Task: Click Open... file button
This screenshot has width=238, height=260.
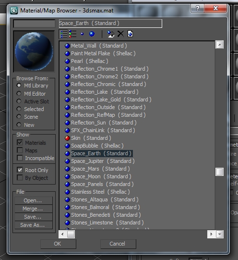Action: (34, 200)
